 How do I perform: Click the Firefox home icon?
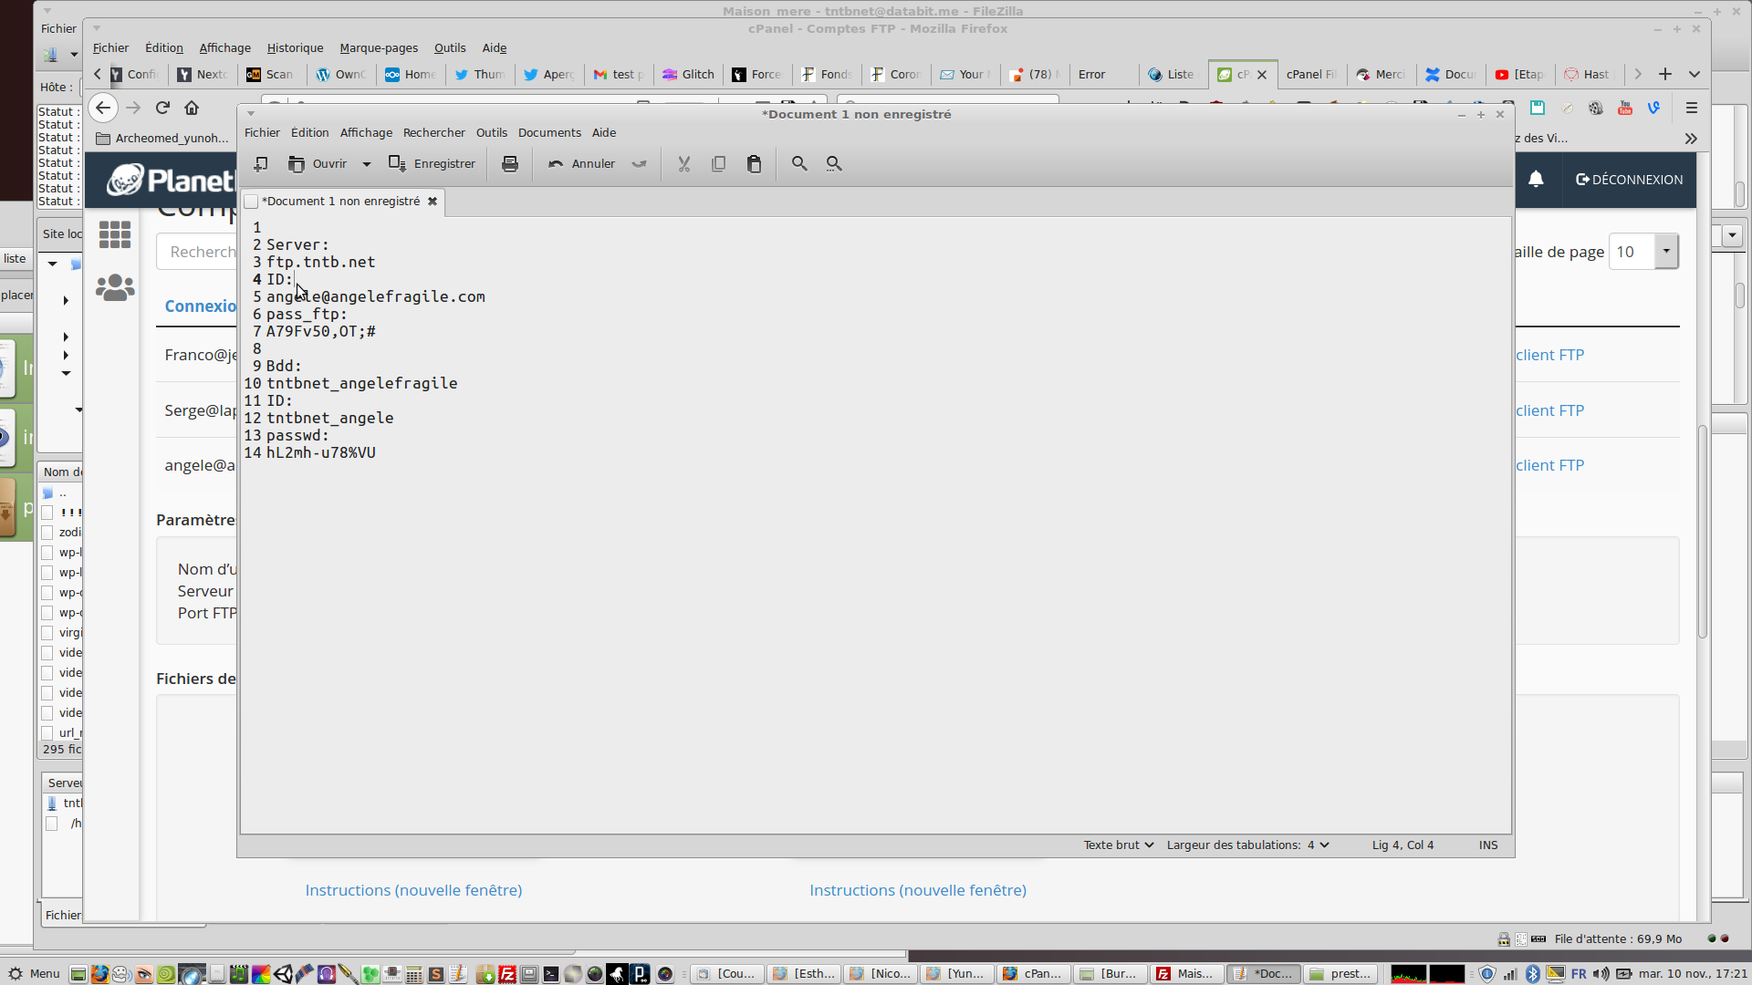(x=192, y=108)
